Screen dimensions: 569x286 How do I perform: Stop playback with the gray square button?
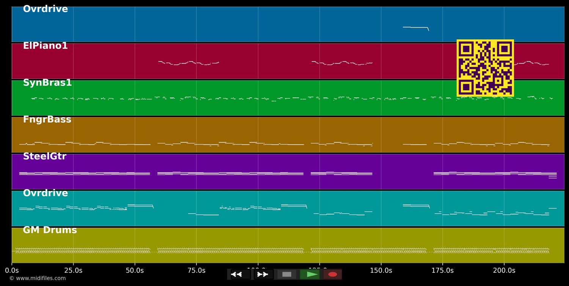[287, 274]
